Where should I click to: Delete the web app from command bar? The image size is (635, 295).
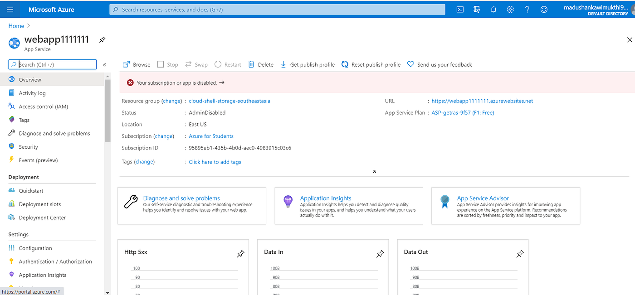[x=260, y=64]
